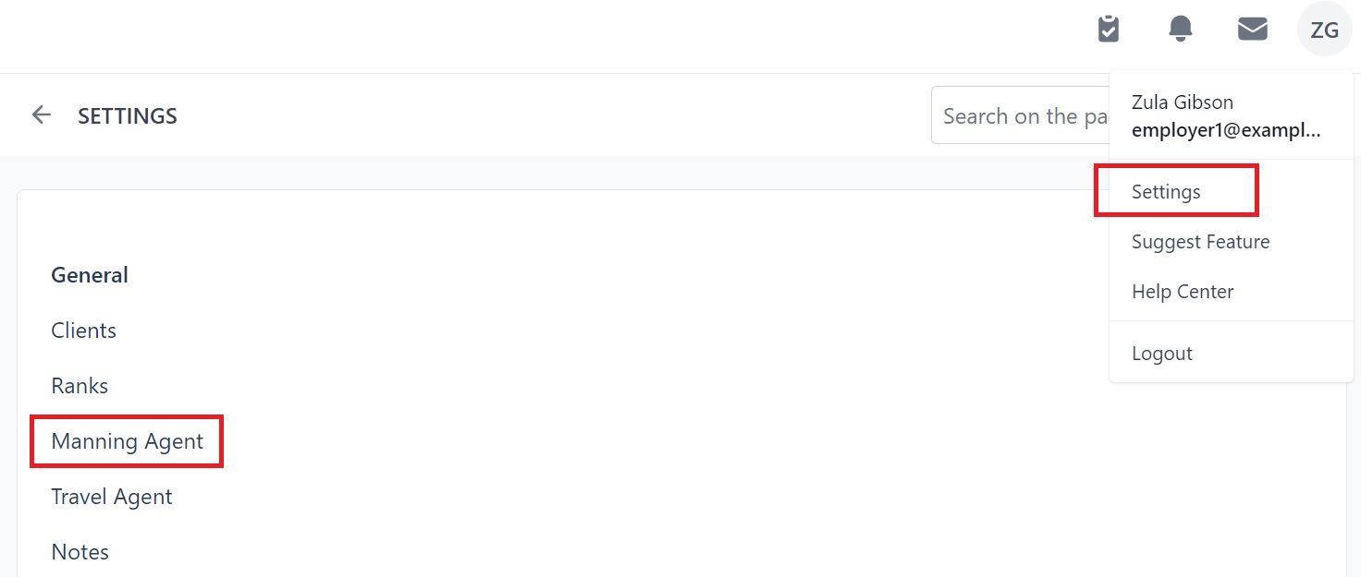Open the Manning Agent settings section
Screen dimensions: 1361x577
coord(127,441)
